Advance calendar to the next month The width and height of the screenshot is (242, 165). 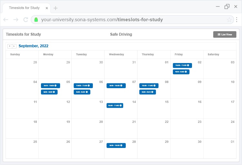coord(14,46)
